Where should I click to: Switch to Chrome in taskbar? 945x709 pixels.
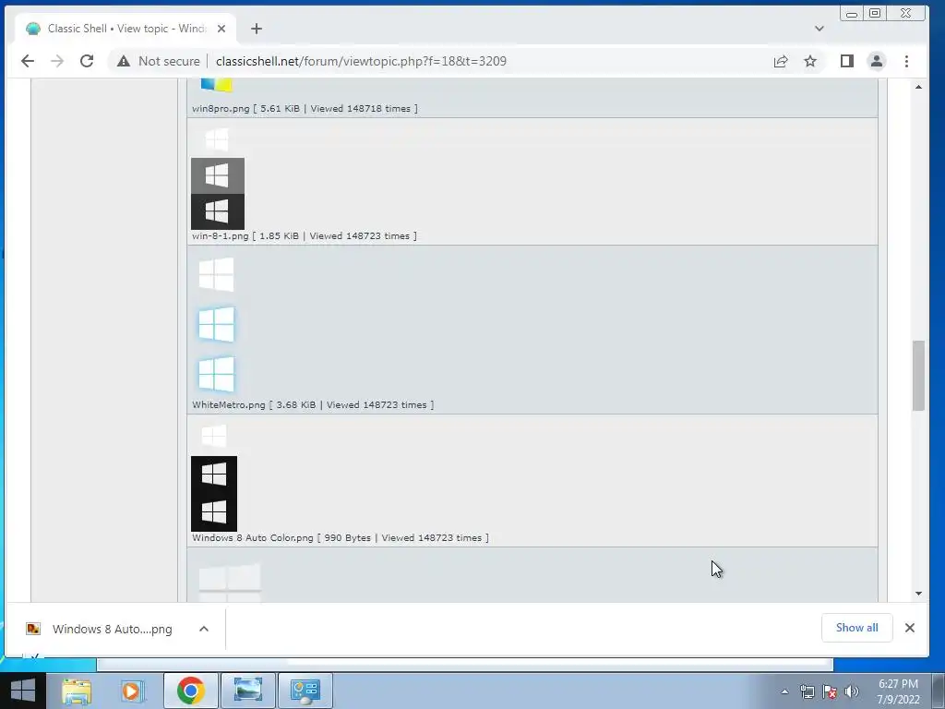coord(190,691)
